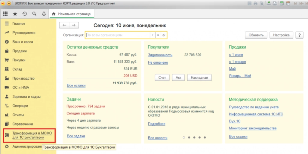This screenshot has height=154, width=308.
Task: Open notifications bell icon
Action: point(44,14)
